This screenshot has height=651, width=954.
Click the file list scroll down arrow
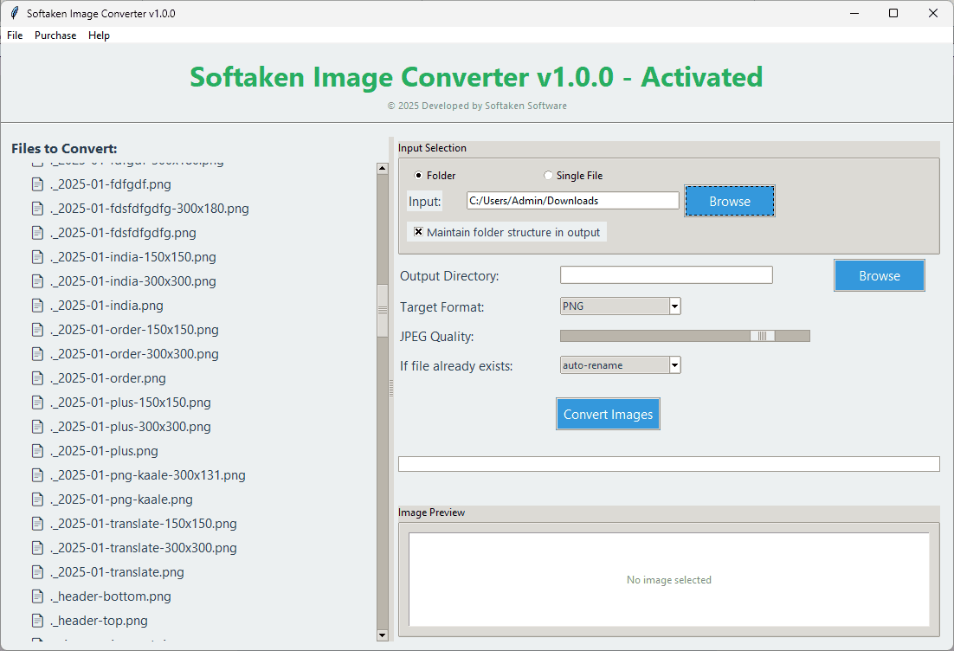pyautogui.click(x=382, y=635)
